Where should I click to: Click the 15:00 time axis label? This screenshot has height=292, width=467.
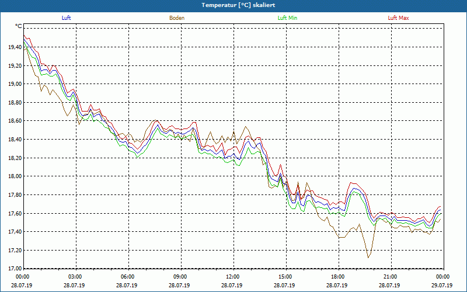pos(285,277)
